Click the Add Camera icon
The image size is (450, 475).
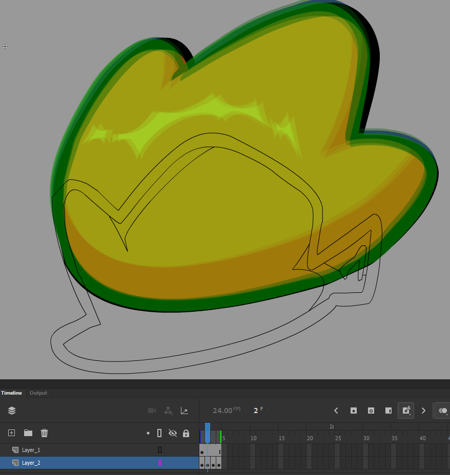point(151,410)
